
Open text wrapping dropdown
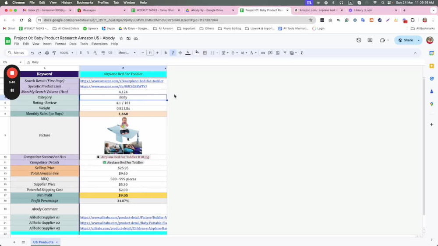pyautogui.click(x=244, y=53)
